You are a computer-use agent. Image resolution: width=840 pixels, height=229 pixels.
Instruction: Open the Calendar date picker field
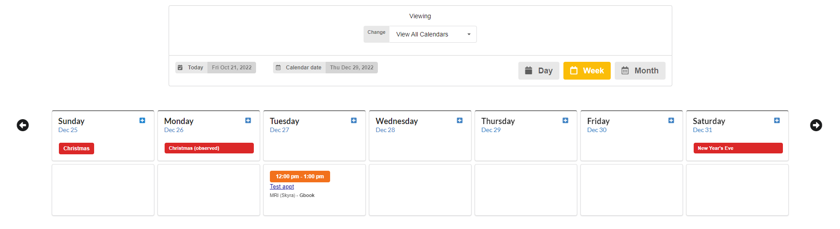coord(351,68)
